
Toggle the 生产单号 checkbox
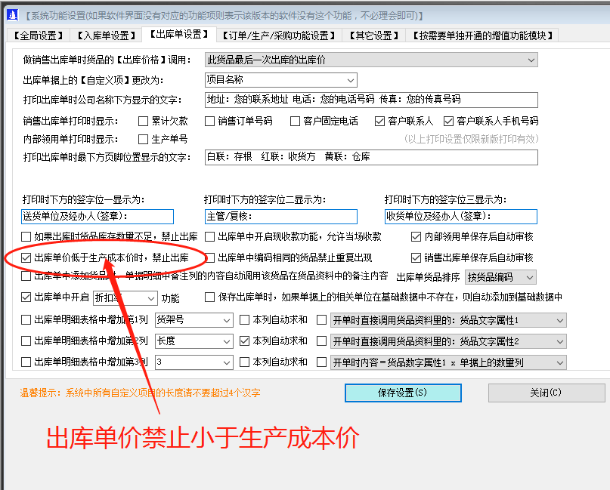coord(141,138)
